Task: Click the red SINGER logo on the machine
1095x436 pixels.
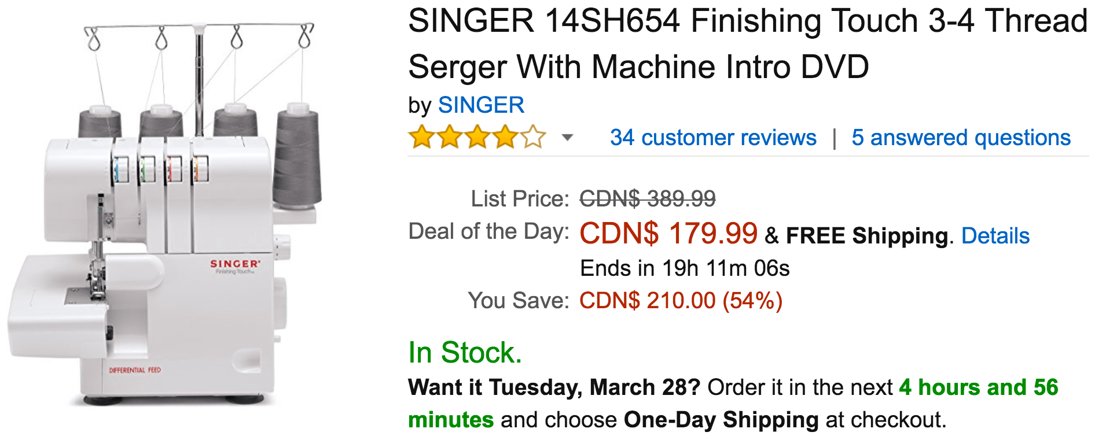Action: (235, 264)
